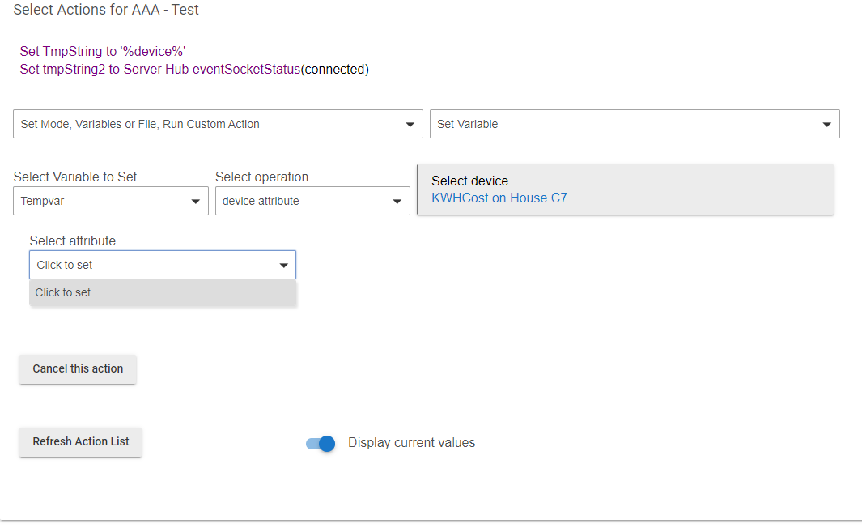Click caret icon beside device attribute
The height and width of the screenshot is (528, 862).
pyautogui.click(x=397, y=202)
